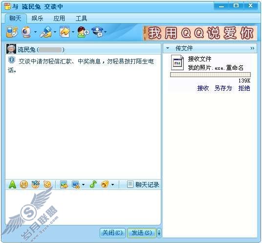Click the yellow gift/horn icon
The image size is (262, 243).
[x=105, y=184]
